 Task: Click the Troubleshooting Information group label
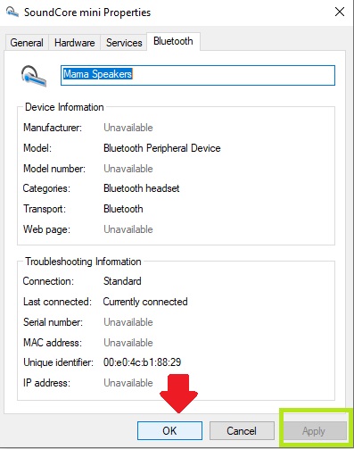(83, 262)
